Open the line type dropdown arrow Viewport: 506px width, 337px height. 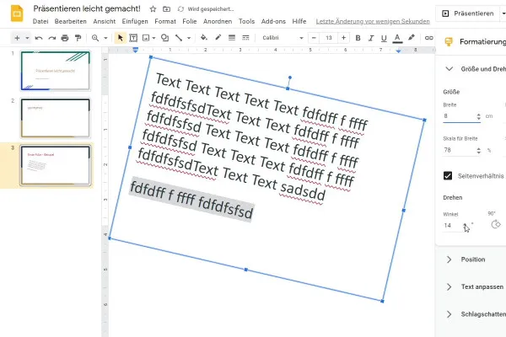[189, 38]
